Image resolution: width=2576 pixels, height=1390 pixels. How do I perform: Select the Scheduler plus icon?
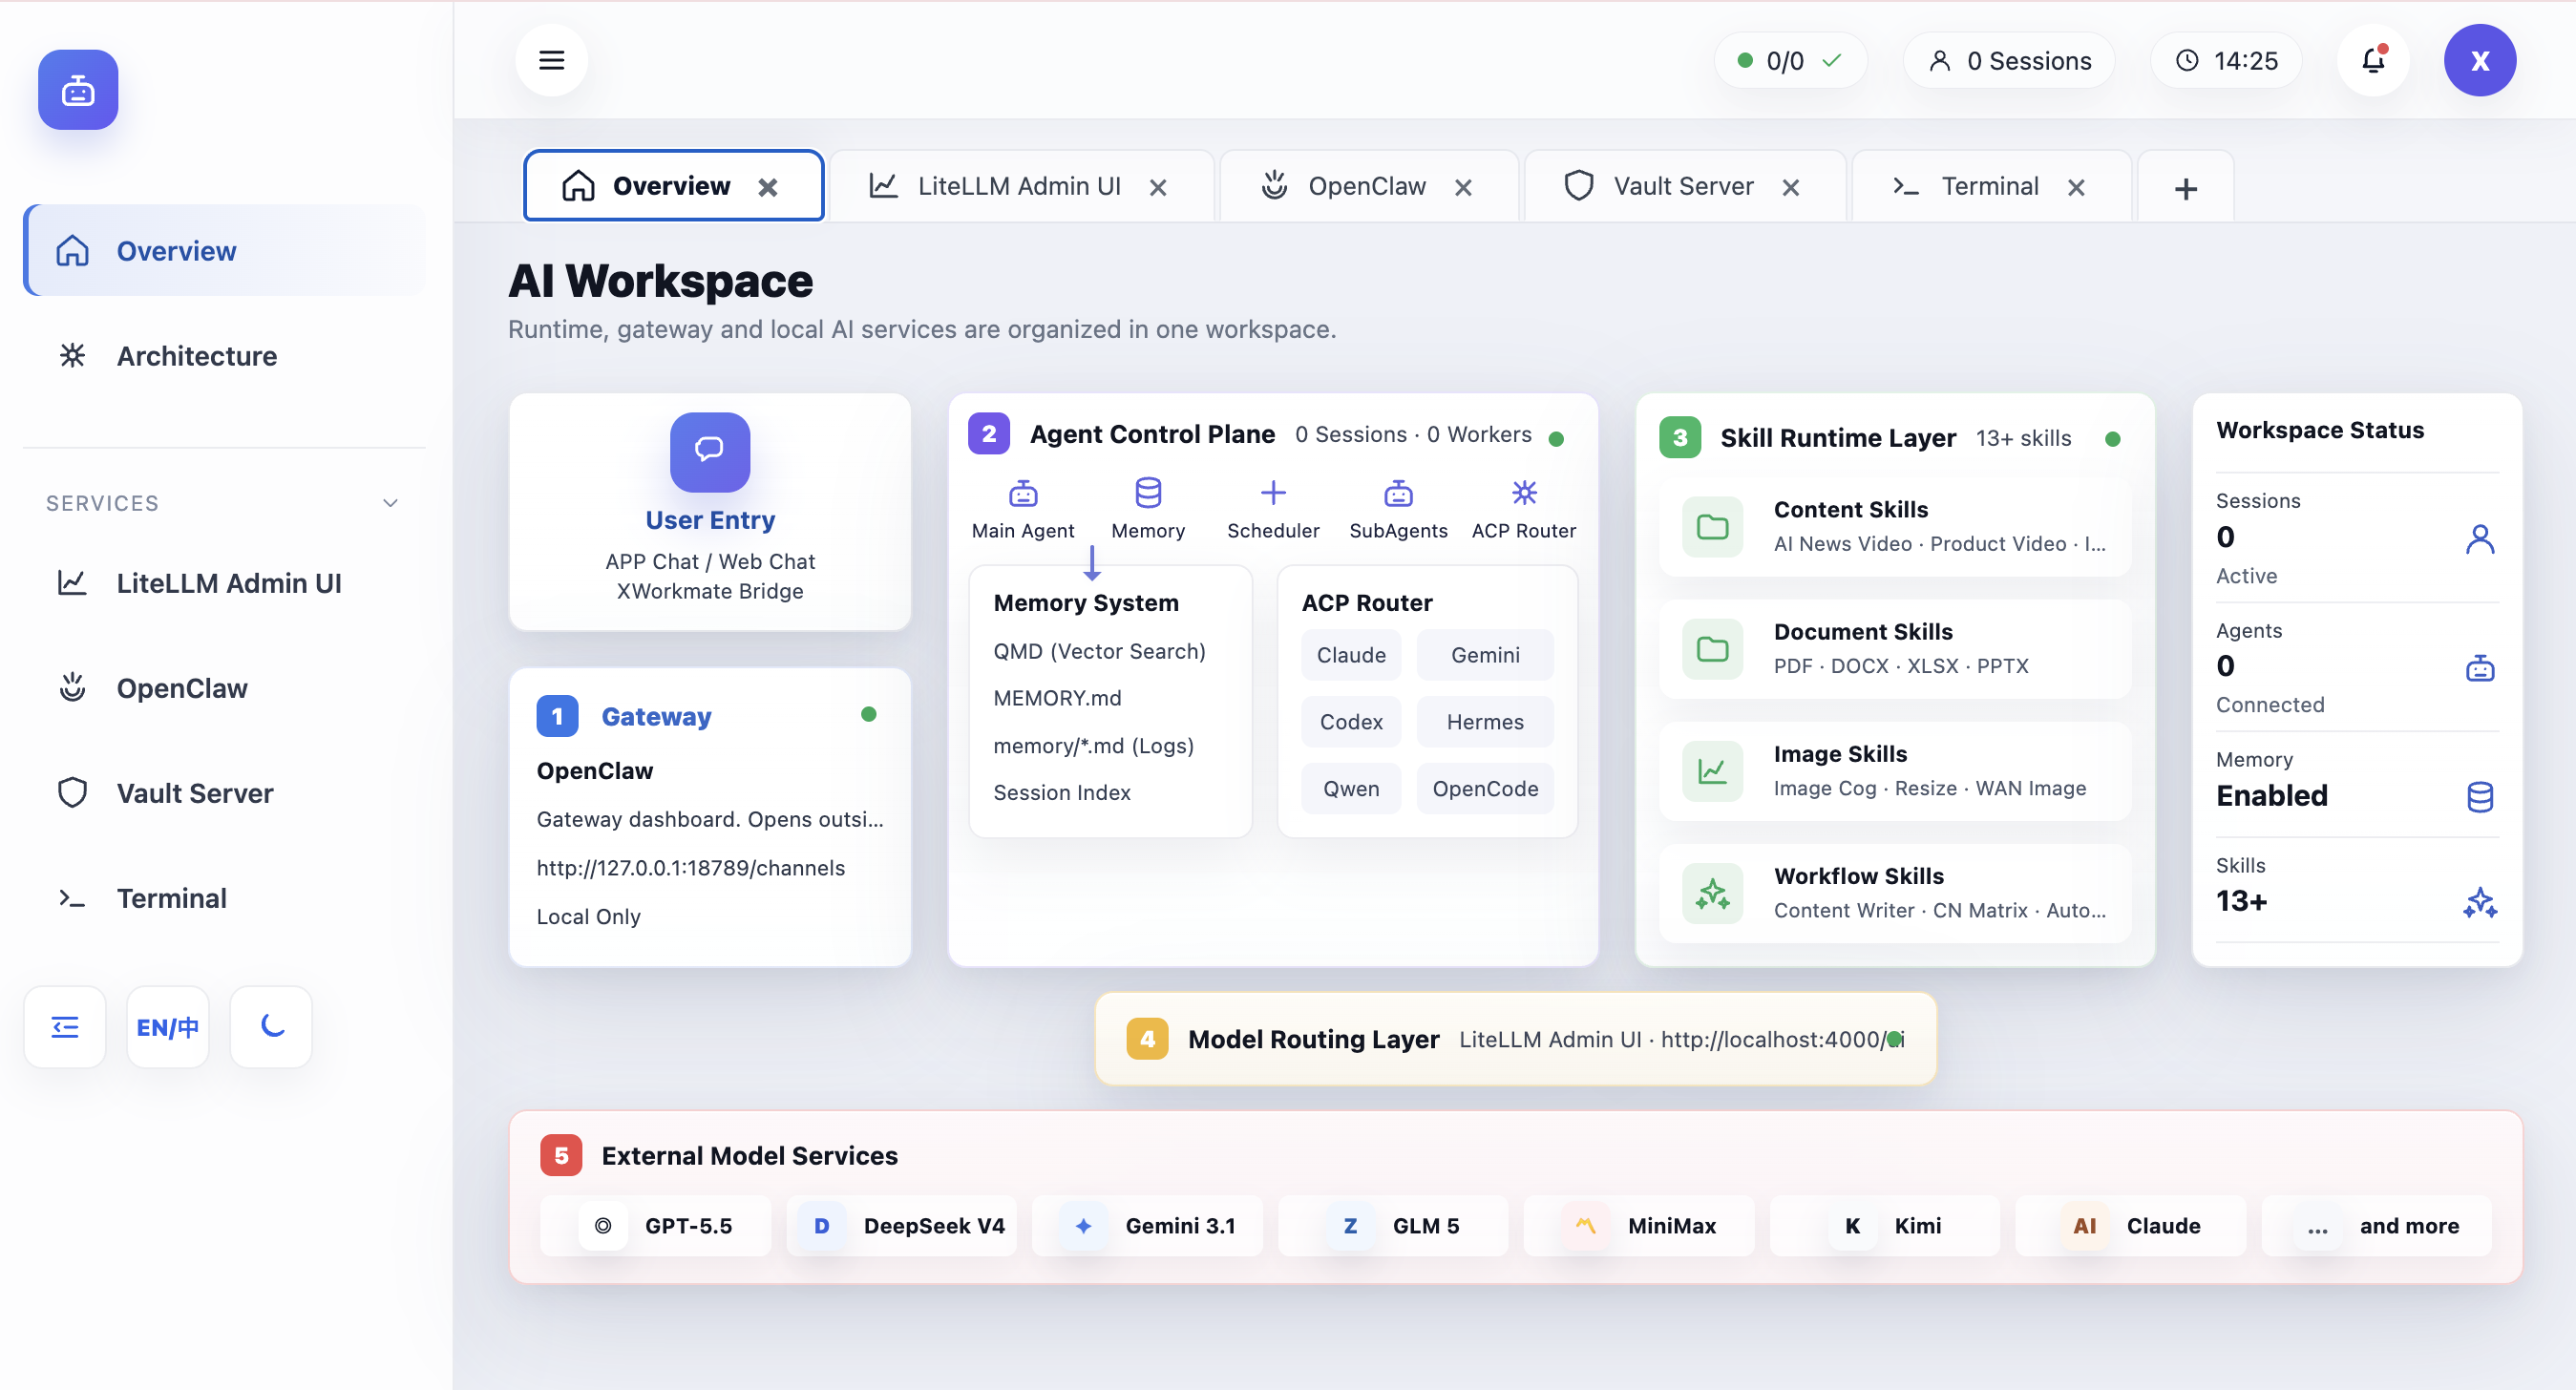(1273, 492)
